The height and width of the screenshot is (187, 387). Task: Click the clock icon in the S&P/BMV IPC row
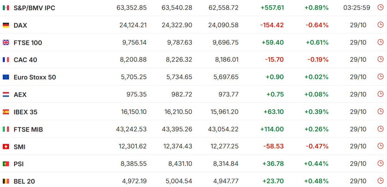click(380, 7)
